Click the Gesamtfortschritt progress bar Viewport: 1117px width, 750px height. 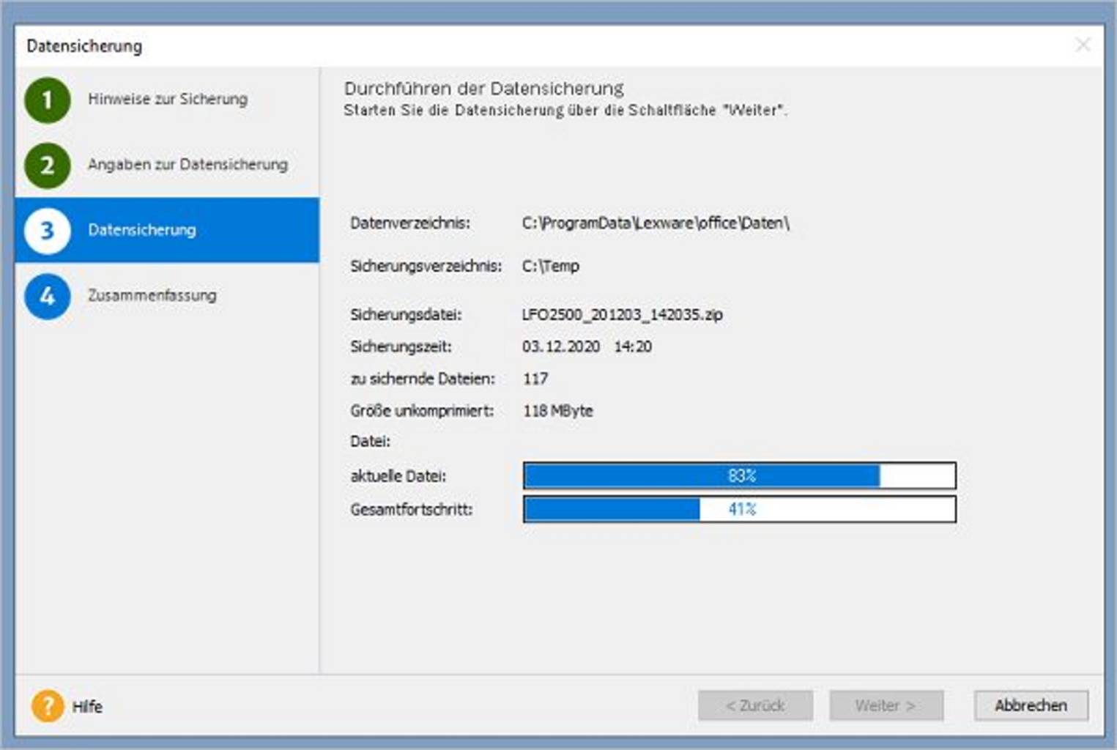(x=739, y=509)
